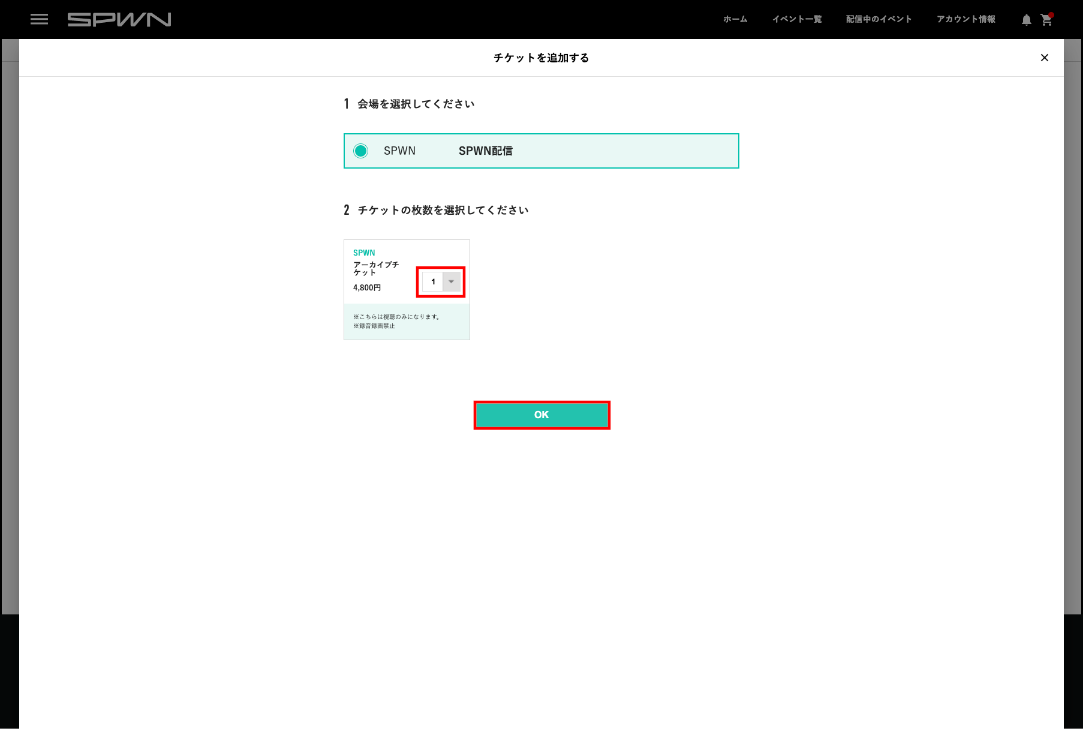Viewport: 1083px width, 729px height.
Task: Open 配信中のイベント navigation item
Action: 879,19
